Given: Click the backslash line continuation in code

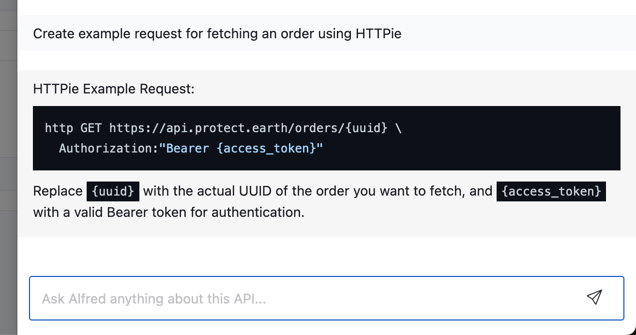Looking at the screenshot, I should [398, 128].
